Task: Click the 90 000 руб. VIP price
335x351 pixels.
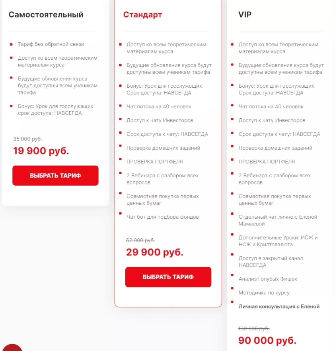Action: tap(267, 341)
